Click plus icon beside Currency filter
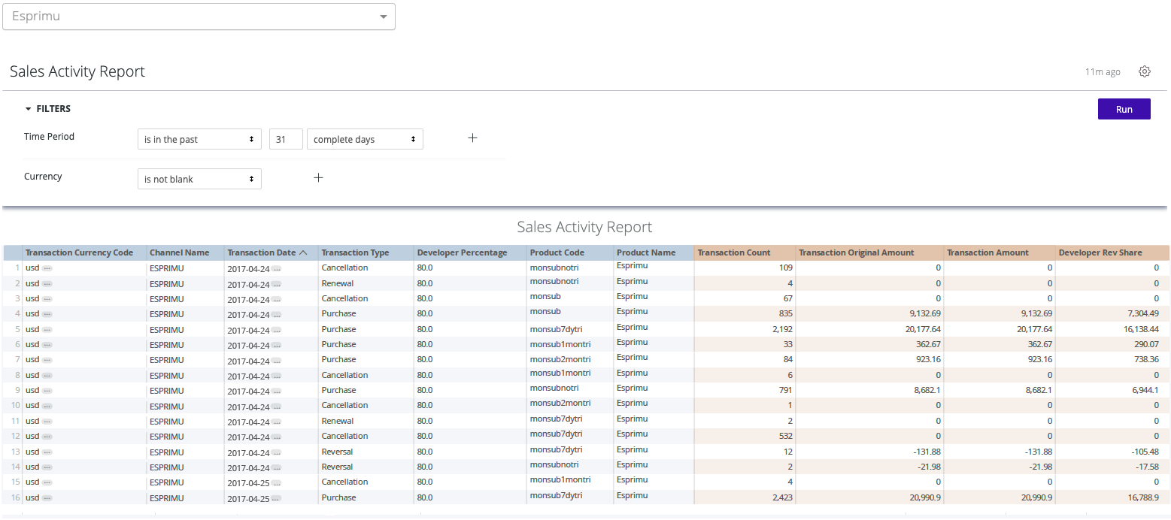Viewport: 1171px width, 520px height. (x=318, y=178)
